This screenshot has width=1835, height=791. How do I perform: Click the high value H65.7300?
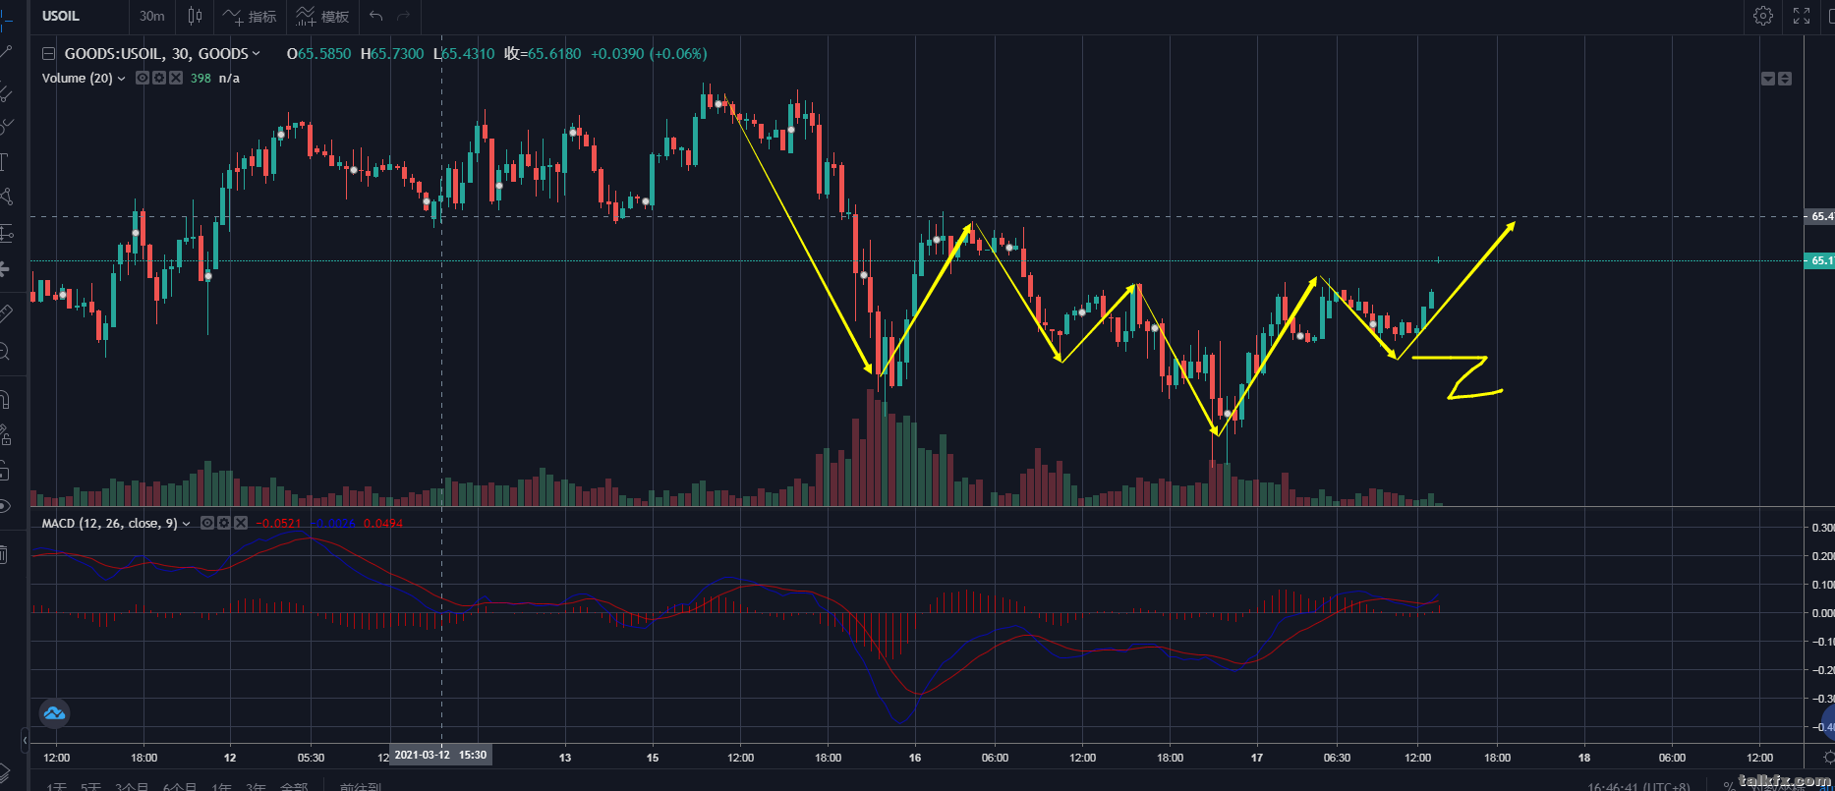click(x=392, y=54)
